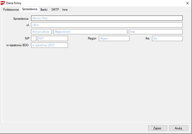Select the Sprzedawca tab
Viewport: 192px width, 134px height.
pyautogui.click(x=30, y=9)
